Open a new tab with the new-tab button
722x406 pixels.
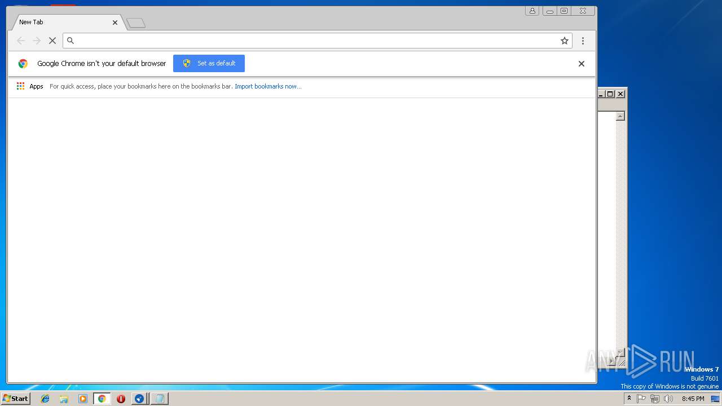click(x=136, y=23)
